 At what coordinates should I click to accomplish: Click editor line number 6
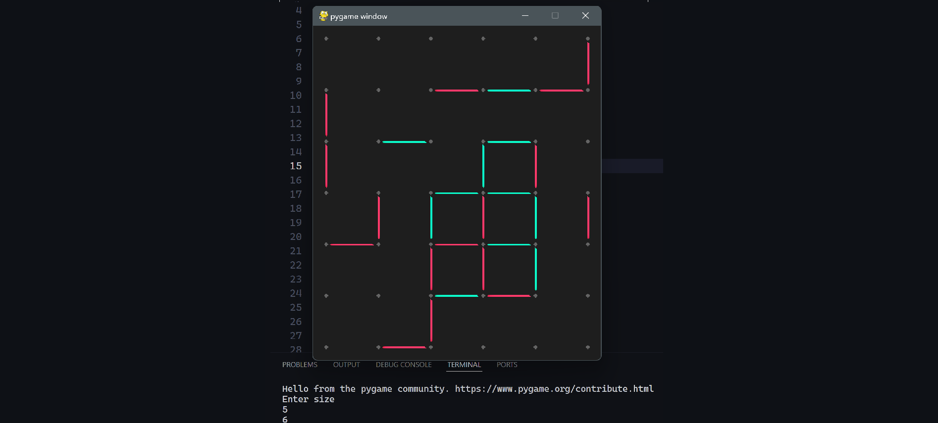(299, 39)
